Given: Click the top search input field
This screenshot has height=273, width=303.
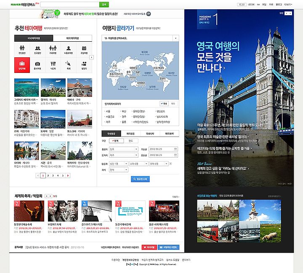Looking at the screenshot, I should [70, 5].
